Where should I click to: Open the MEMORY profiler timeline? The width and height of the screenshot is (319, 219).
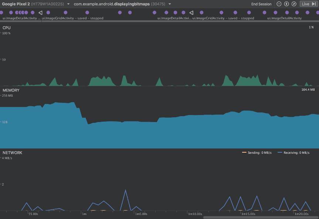(x=160, y=118)
